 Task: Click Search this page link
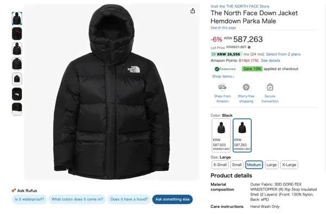pyautogui.click(x=223, y=28)
